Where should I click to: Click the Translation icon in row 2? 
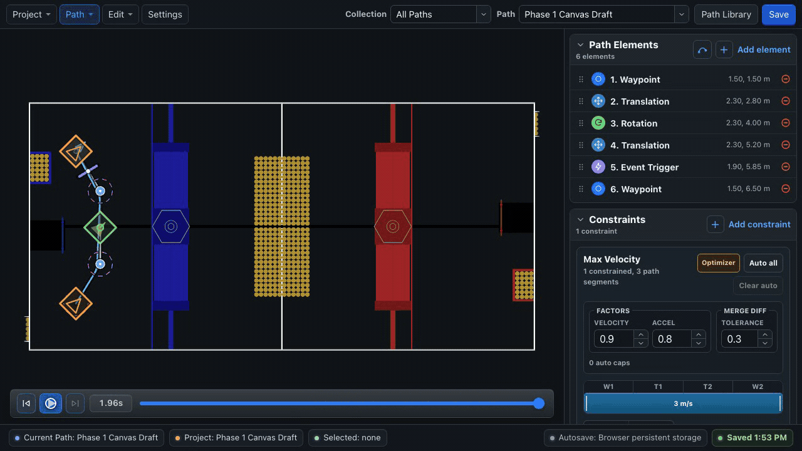598,101
